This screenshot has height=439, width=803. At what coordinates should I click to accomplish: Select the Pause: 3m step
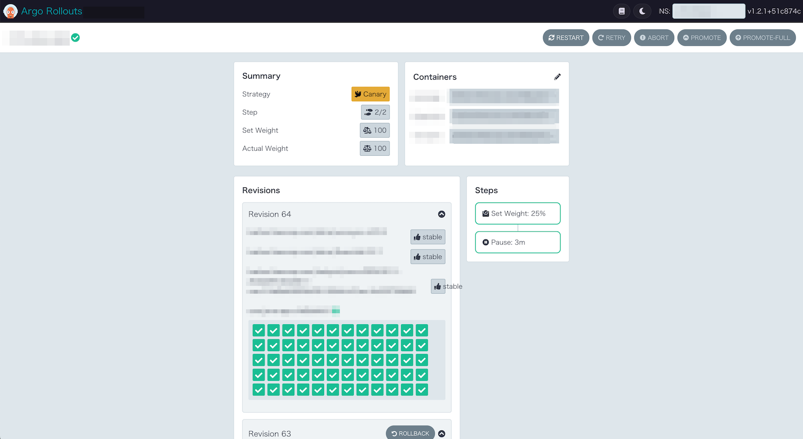(517, 242)
